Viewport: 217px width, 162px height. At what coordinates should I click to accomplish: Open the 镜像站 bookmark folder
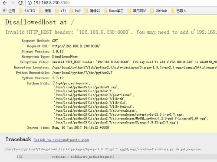92,11
